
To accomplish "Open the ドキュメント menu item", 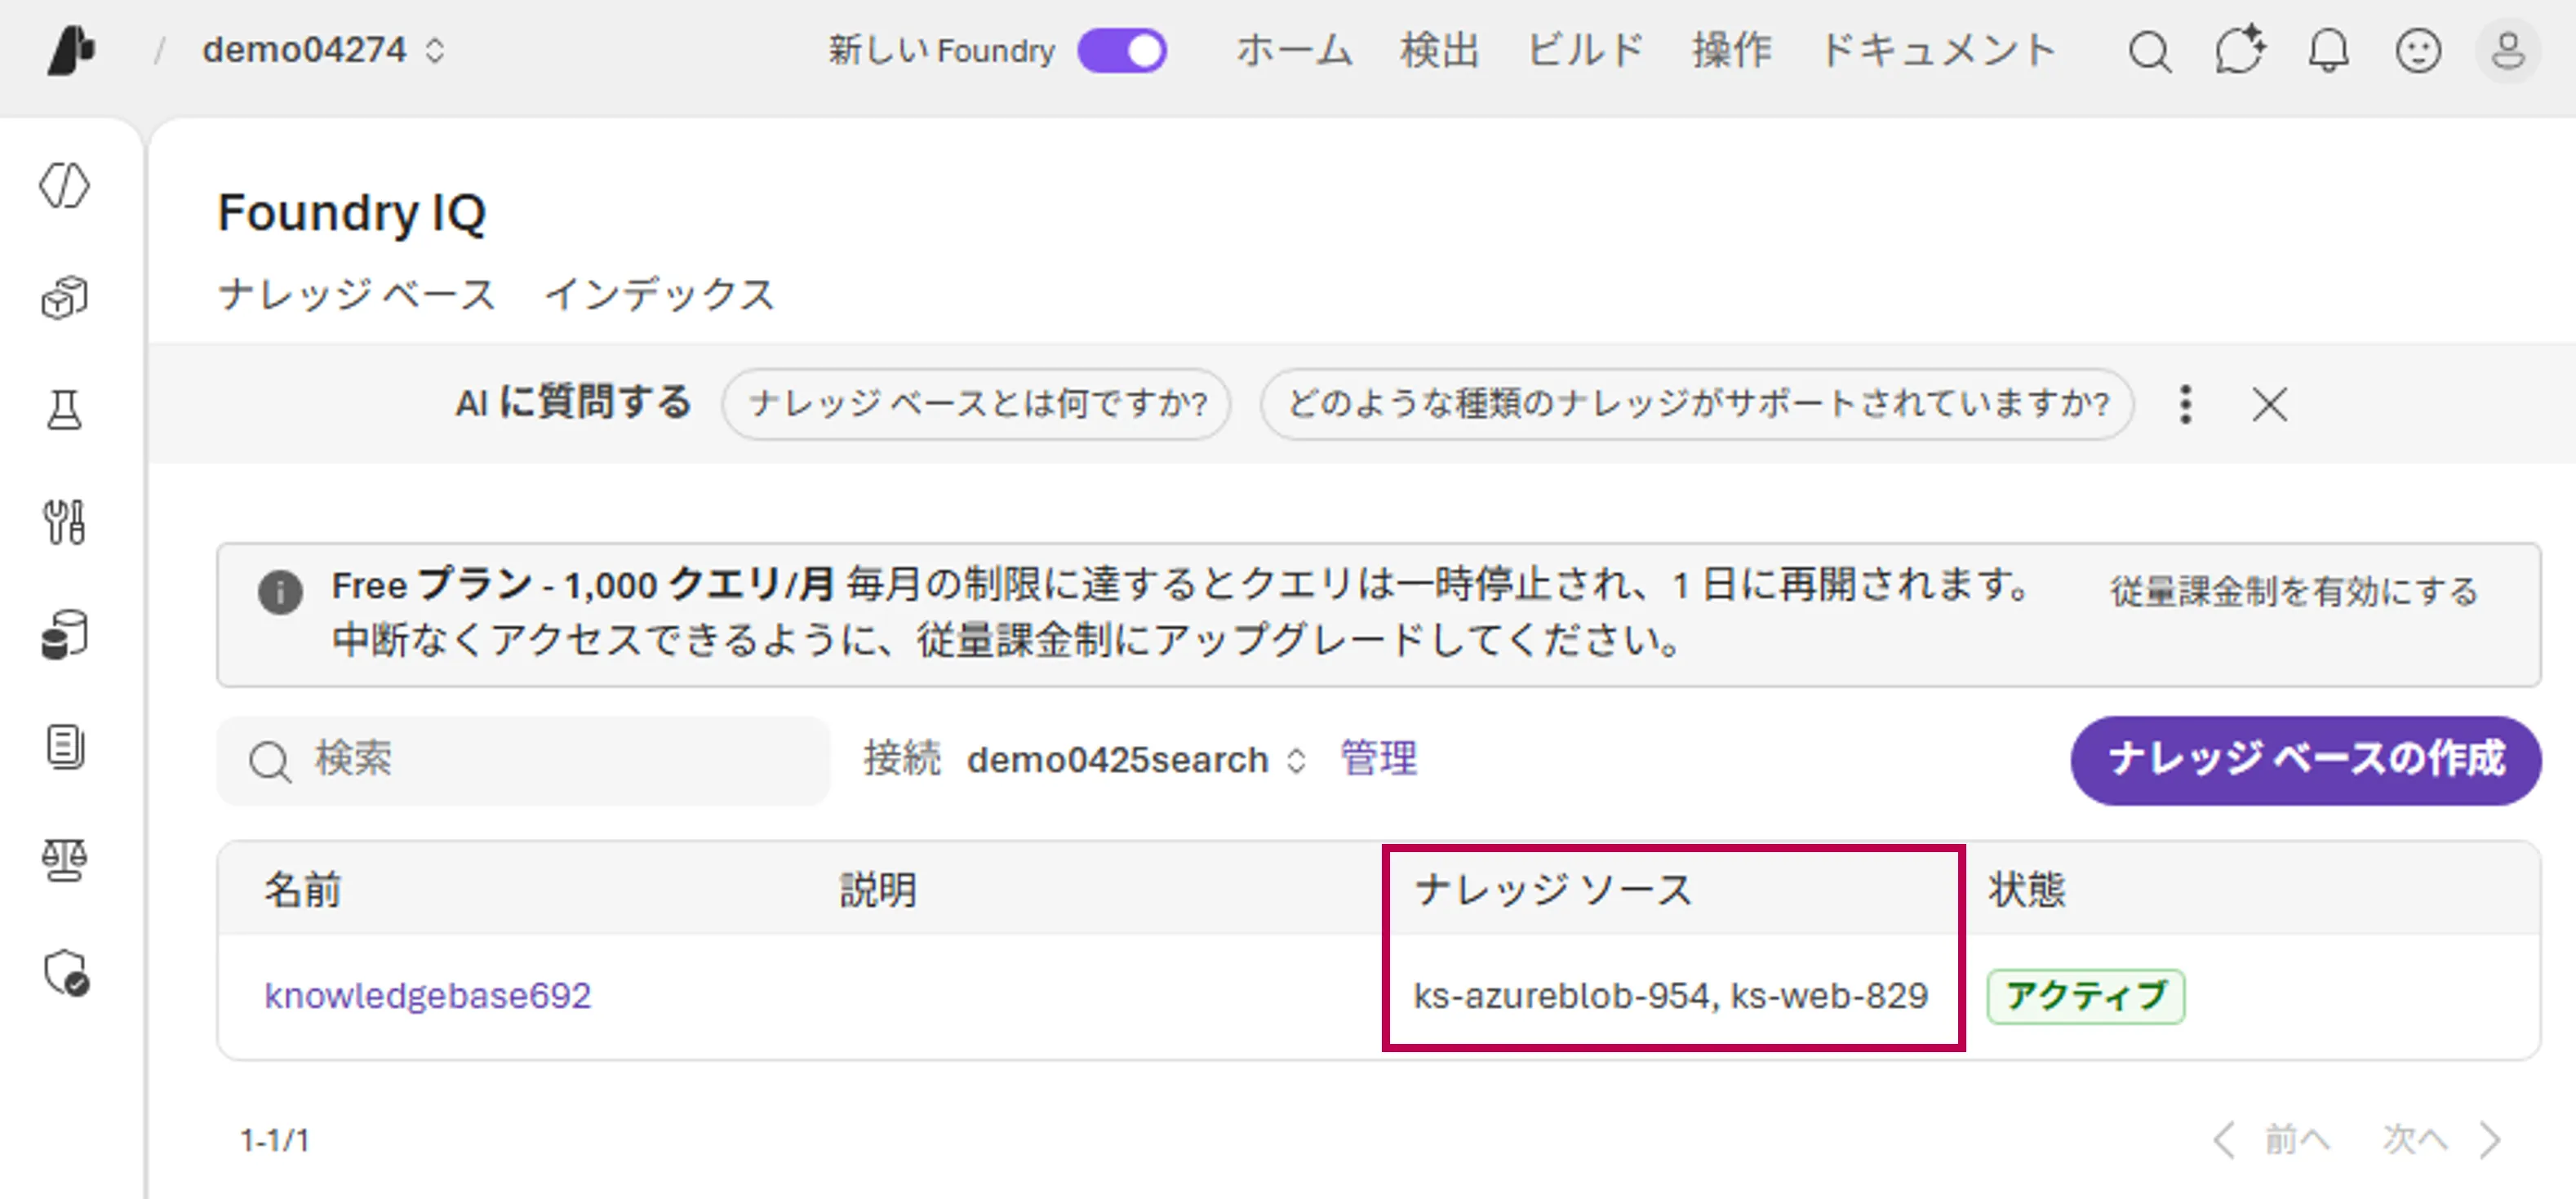I will point(1937,50).
